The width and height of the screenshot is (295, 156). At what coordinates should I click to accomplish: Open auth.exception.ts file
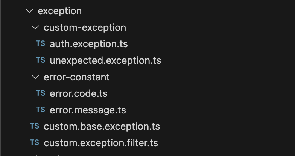coord(89,44)
